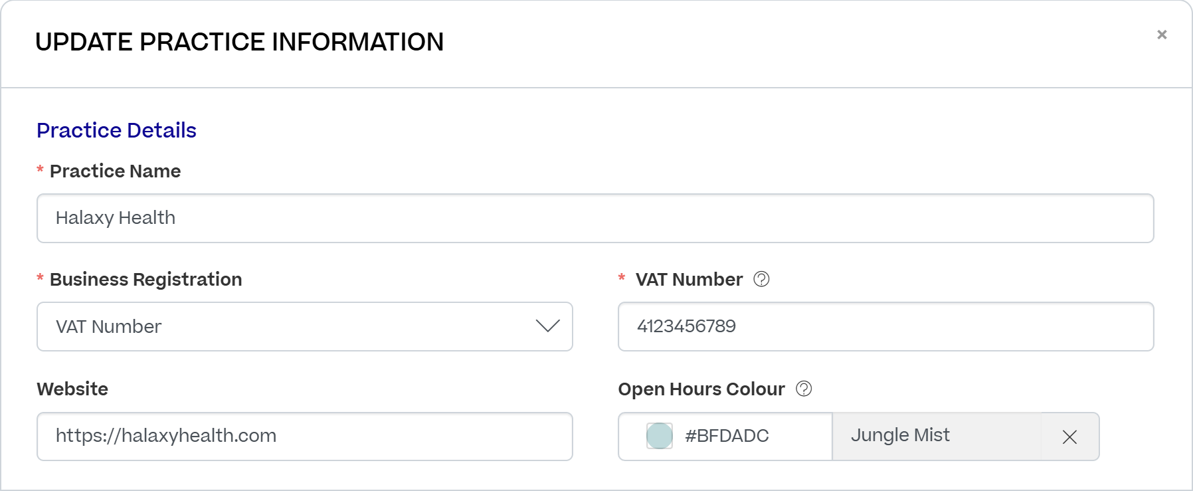
Task: Click the Business Registration label
Action: pos(145,279)
